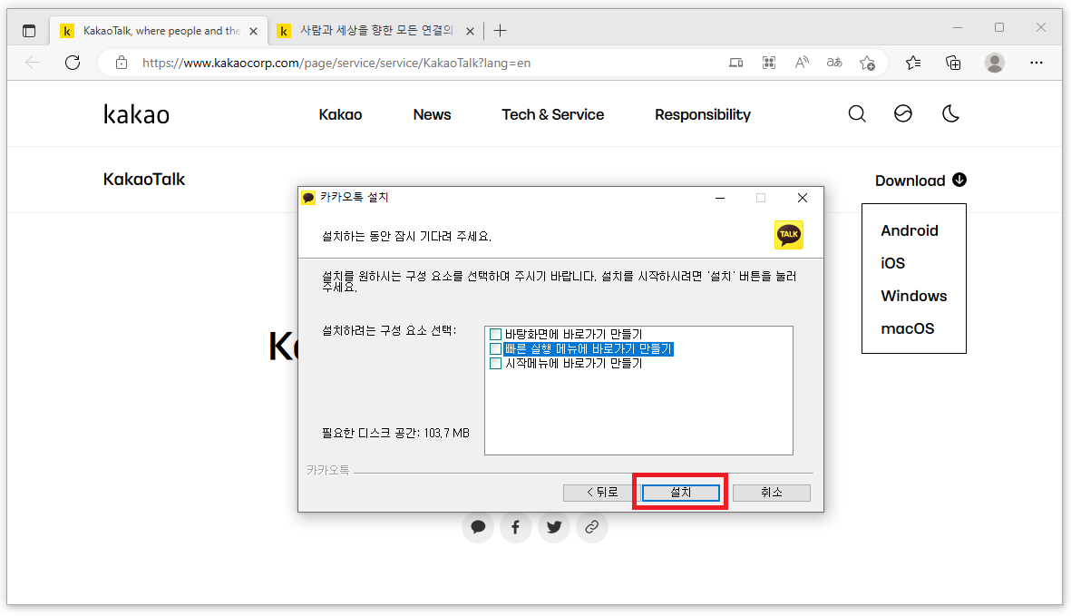
Task: Select Android download option
Action: point(909,230)
